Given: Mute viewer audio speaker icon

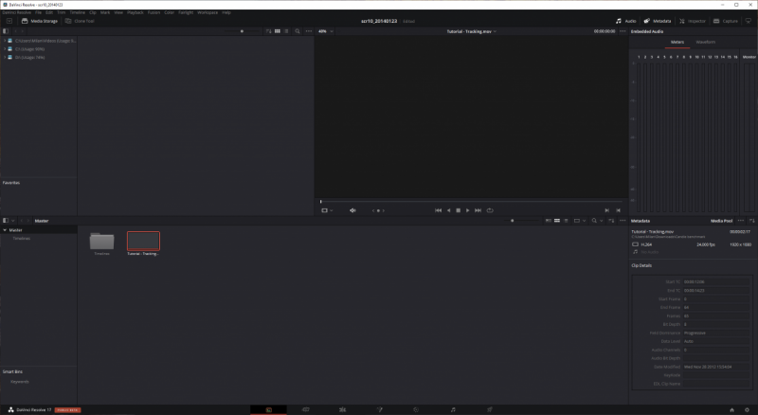Looking at the screenshot, I should pos(352,210).
